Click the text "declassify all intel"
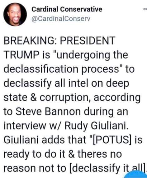Image resolution: width=147 pixels, height=178 pixels. click(47, 84)
